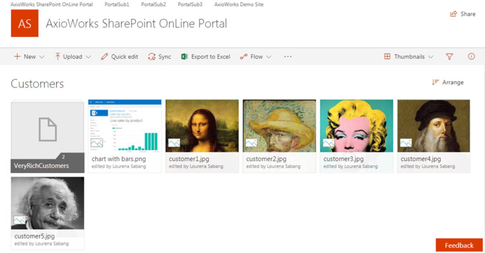
Task: Click the file name customer3.jpg
Action: coord(343,159)
